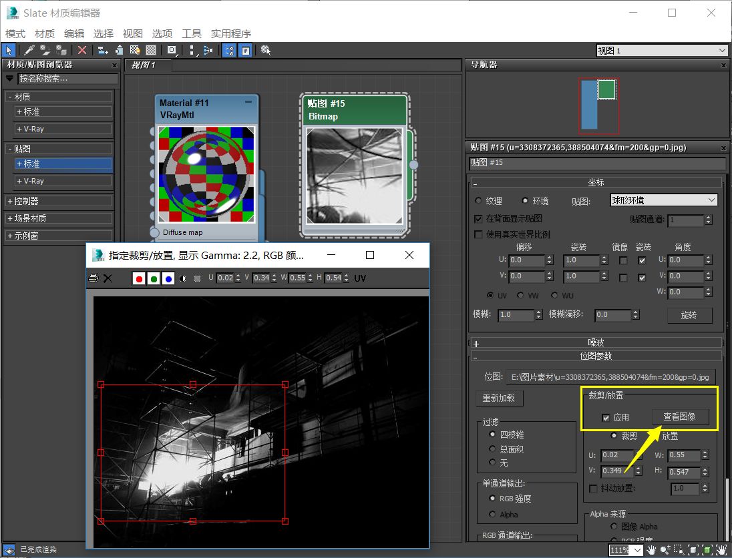This screenshot has height=558, width=732.
Task: Enable 抖动放置 checkbox
Action: pyautogui.click(x=593, y=489)
